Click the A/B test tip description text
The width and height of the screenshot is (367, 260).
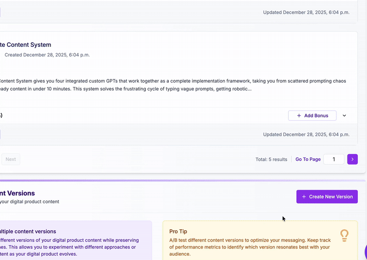(x=250, y=247)
